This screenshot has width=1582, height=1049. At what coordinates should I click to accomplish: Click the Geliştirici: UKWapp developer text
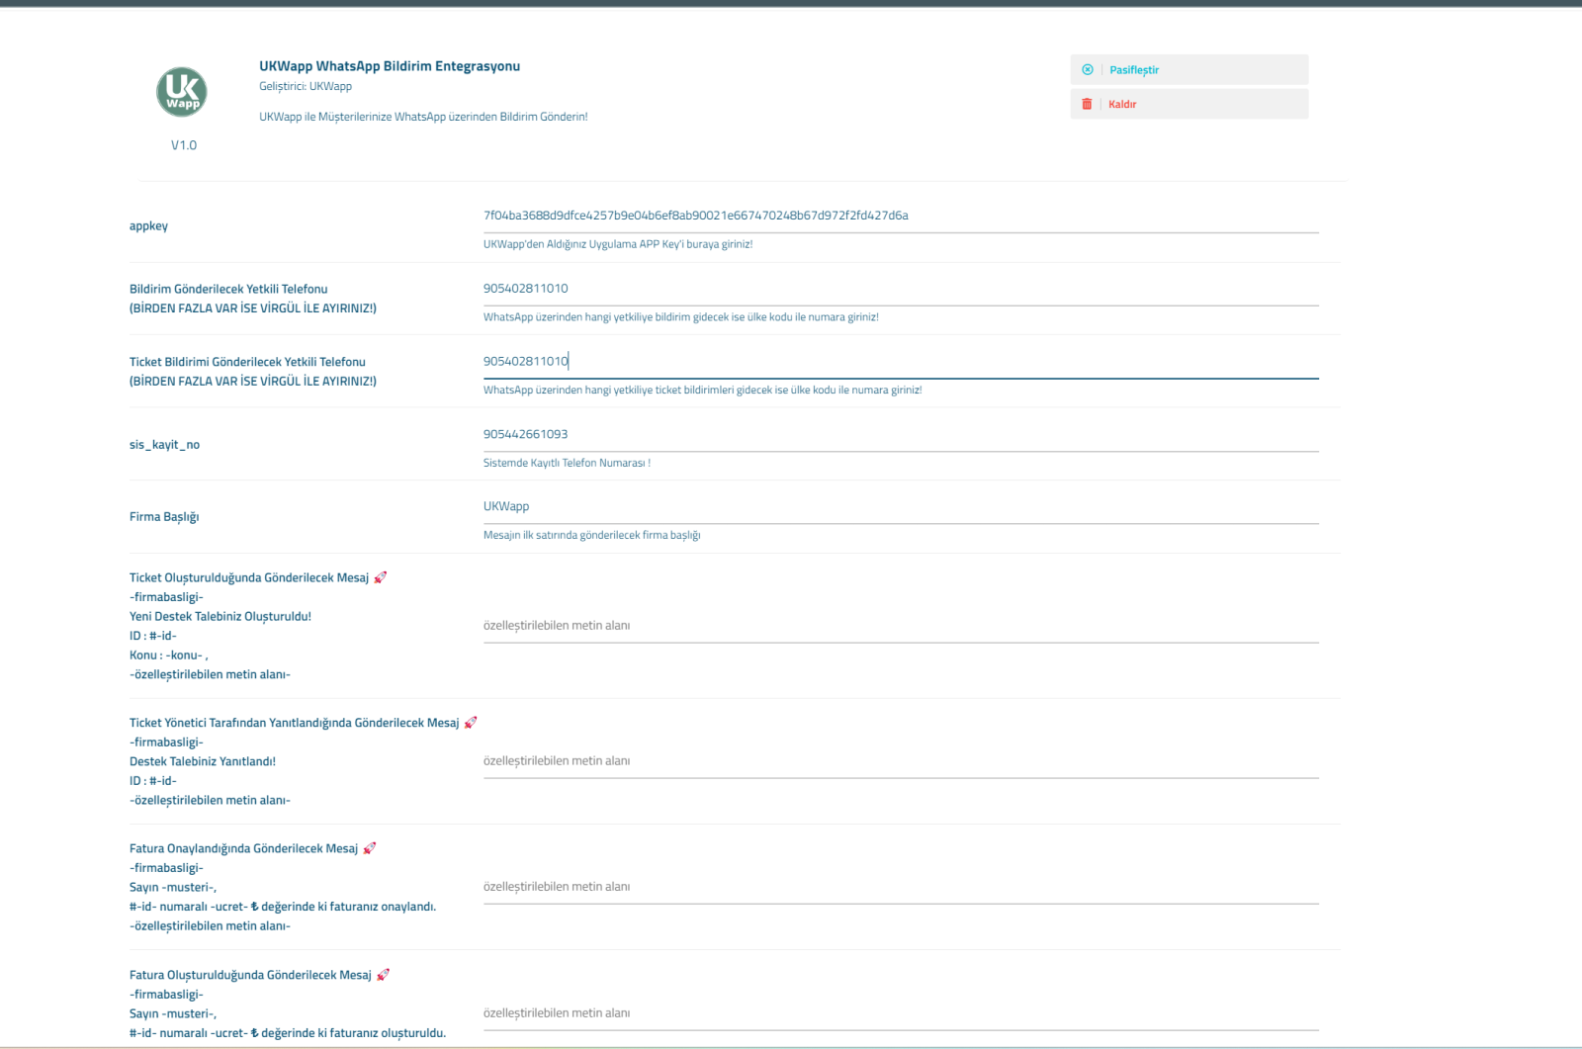(x=306, y=87)
